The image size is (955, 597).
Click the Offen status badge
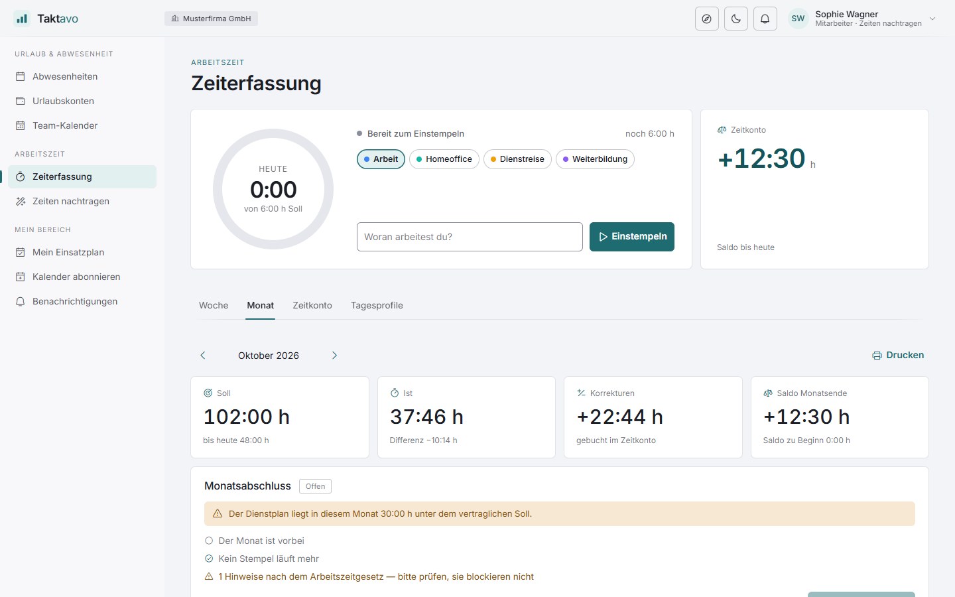pos(315,486)
